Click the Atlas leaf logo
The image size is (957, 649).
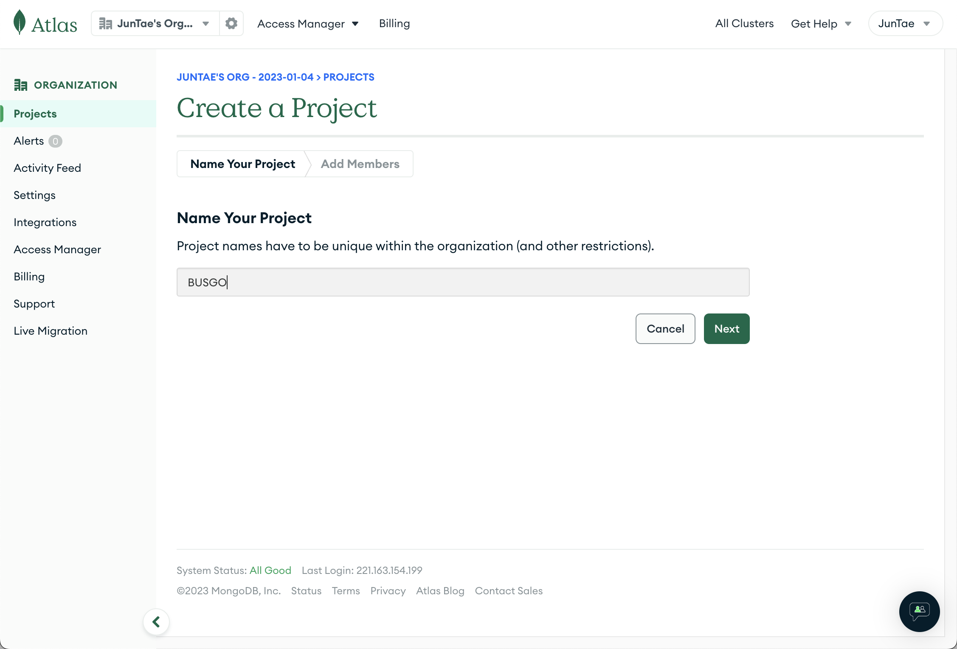(x=20, y=22)
